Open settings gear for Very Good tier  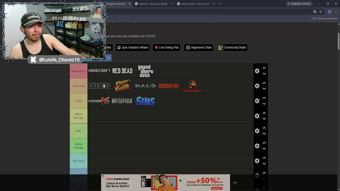coord(257,86)
